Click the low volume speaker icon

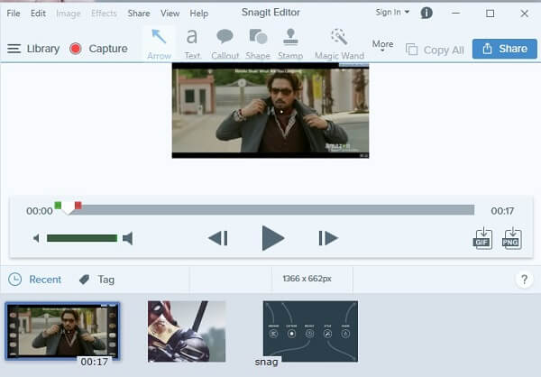click(x=36, y=238)
